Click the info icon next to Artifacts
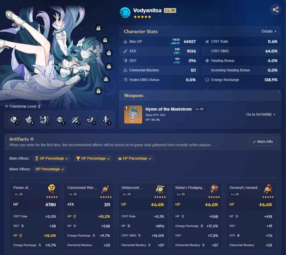Viewport: 286px width, 255px height. (32, 139)
